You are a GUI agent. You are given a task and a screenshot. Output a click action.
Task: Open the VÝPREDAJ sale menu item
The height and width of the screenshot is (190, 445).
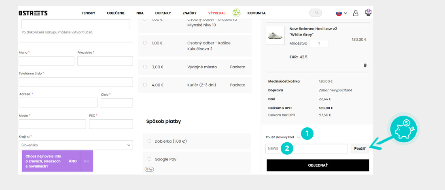click(x=216, y=13)
